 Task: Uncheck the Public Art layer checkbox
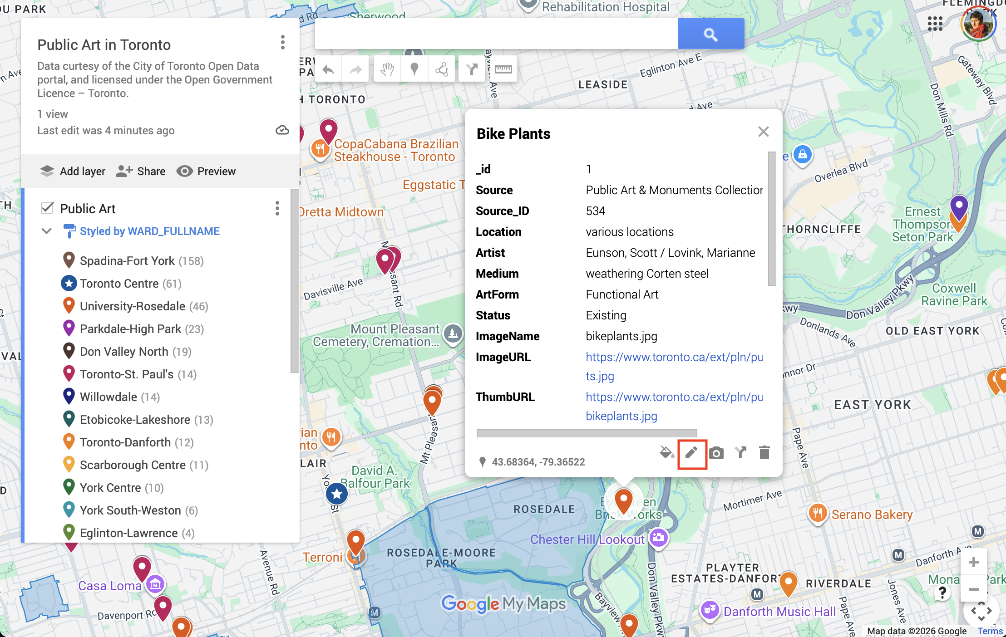tap(47, 208)
